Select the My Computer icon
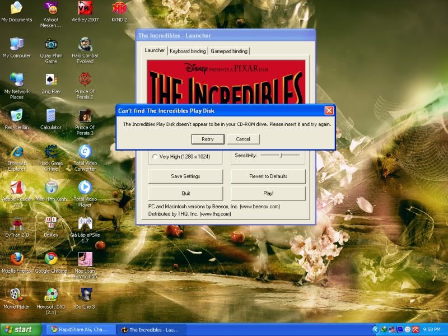 pos(17,48)
